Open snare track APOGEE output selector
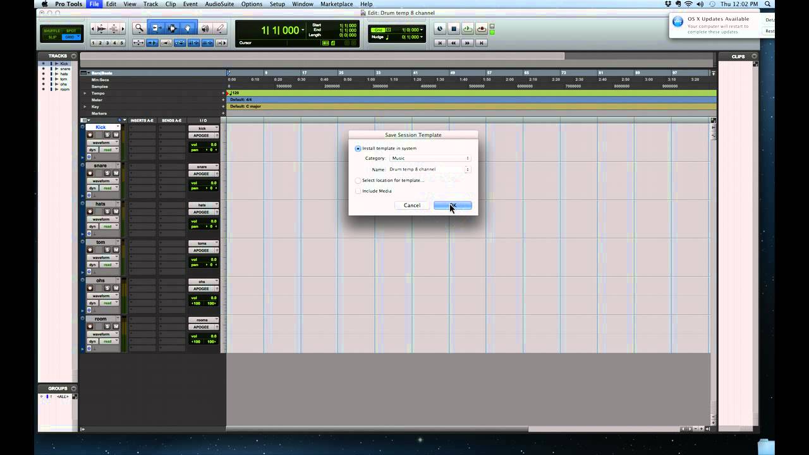The width and height of the screenshot is (809, 455). pos(204,174)
